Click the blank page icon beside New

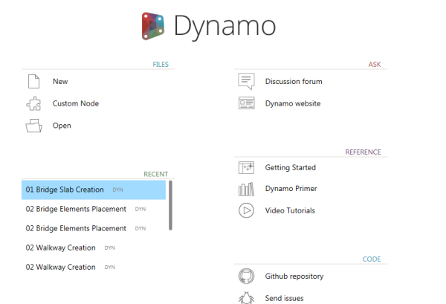34,81
